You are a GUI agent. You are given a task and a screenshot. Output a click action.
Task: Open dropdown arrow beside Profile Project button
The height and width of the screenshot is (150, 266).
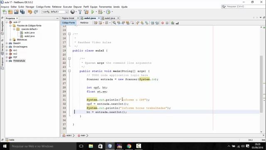112,12
